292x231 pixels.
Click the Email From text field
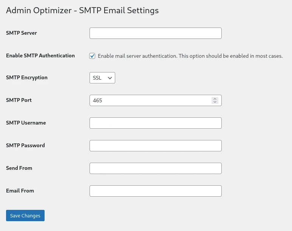click(x=155, y=191)
